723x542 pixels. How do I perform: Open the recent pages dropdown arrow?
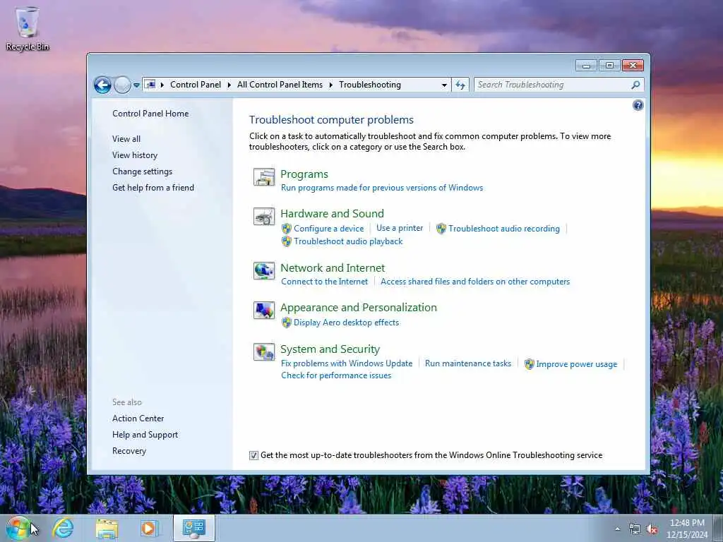tap(136, 85)
